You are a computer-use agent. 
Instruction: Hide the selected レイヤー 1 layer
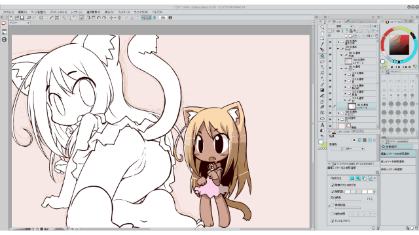click(x=330, y=106)
